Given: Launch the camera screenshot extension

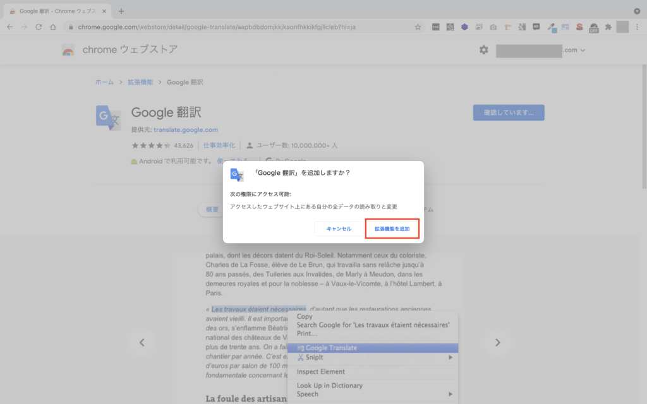Looking at the screenshot, I should pos(493,27).
